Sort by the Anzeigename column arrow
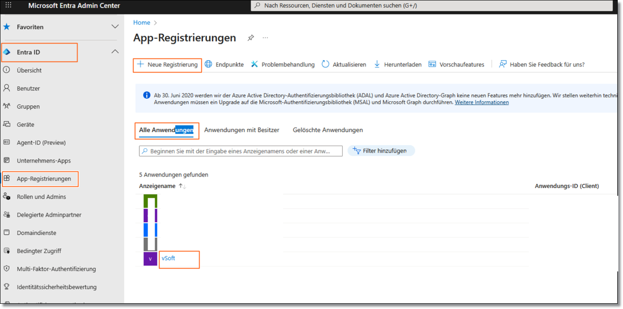 [182, 186]
